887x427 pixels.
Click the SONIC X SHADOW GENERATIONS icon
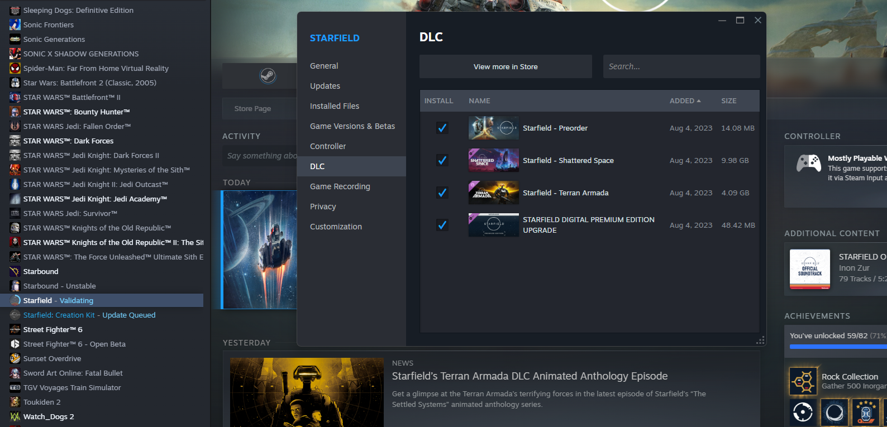15,54
